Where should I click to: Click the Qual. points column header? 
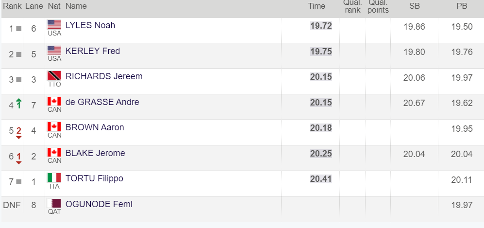coord(378,6)
